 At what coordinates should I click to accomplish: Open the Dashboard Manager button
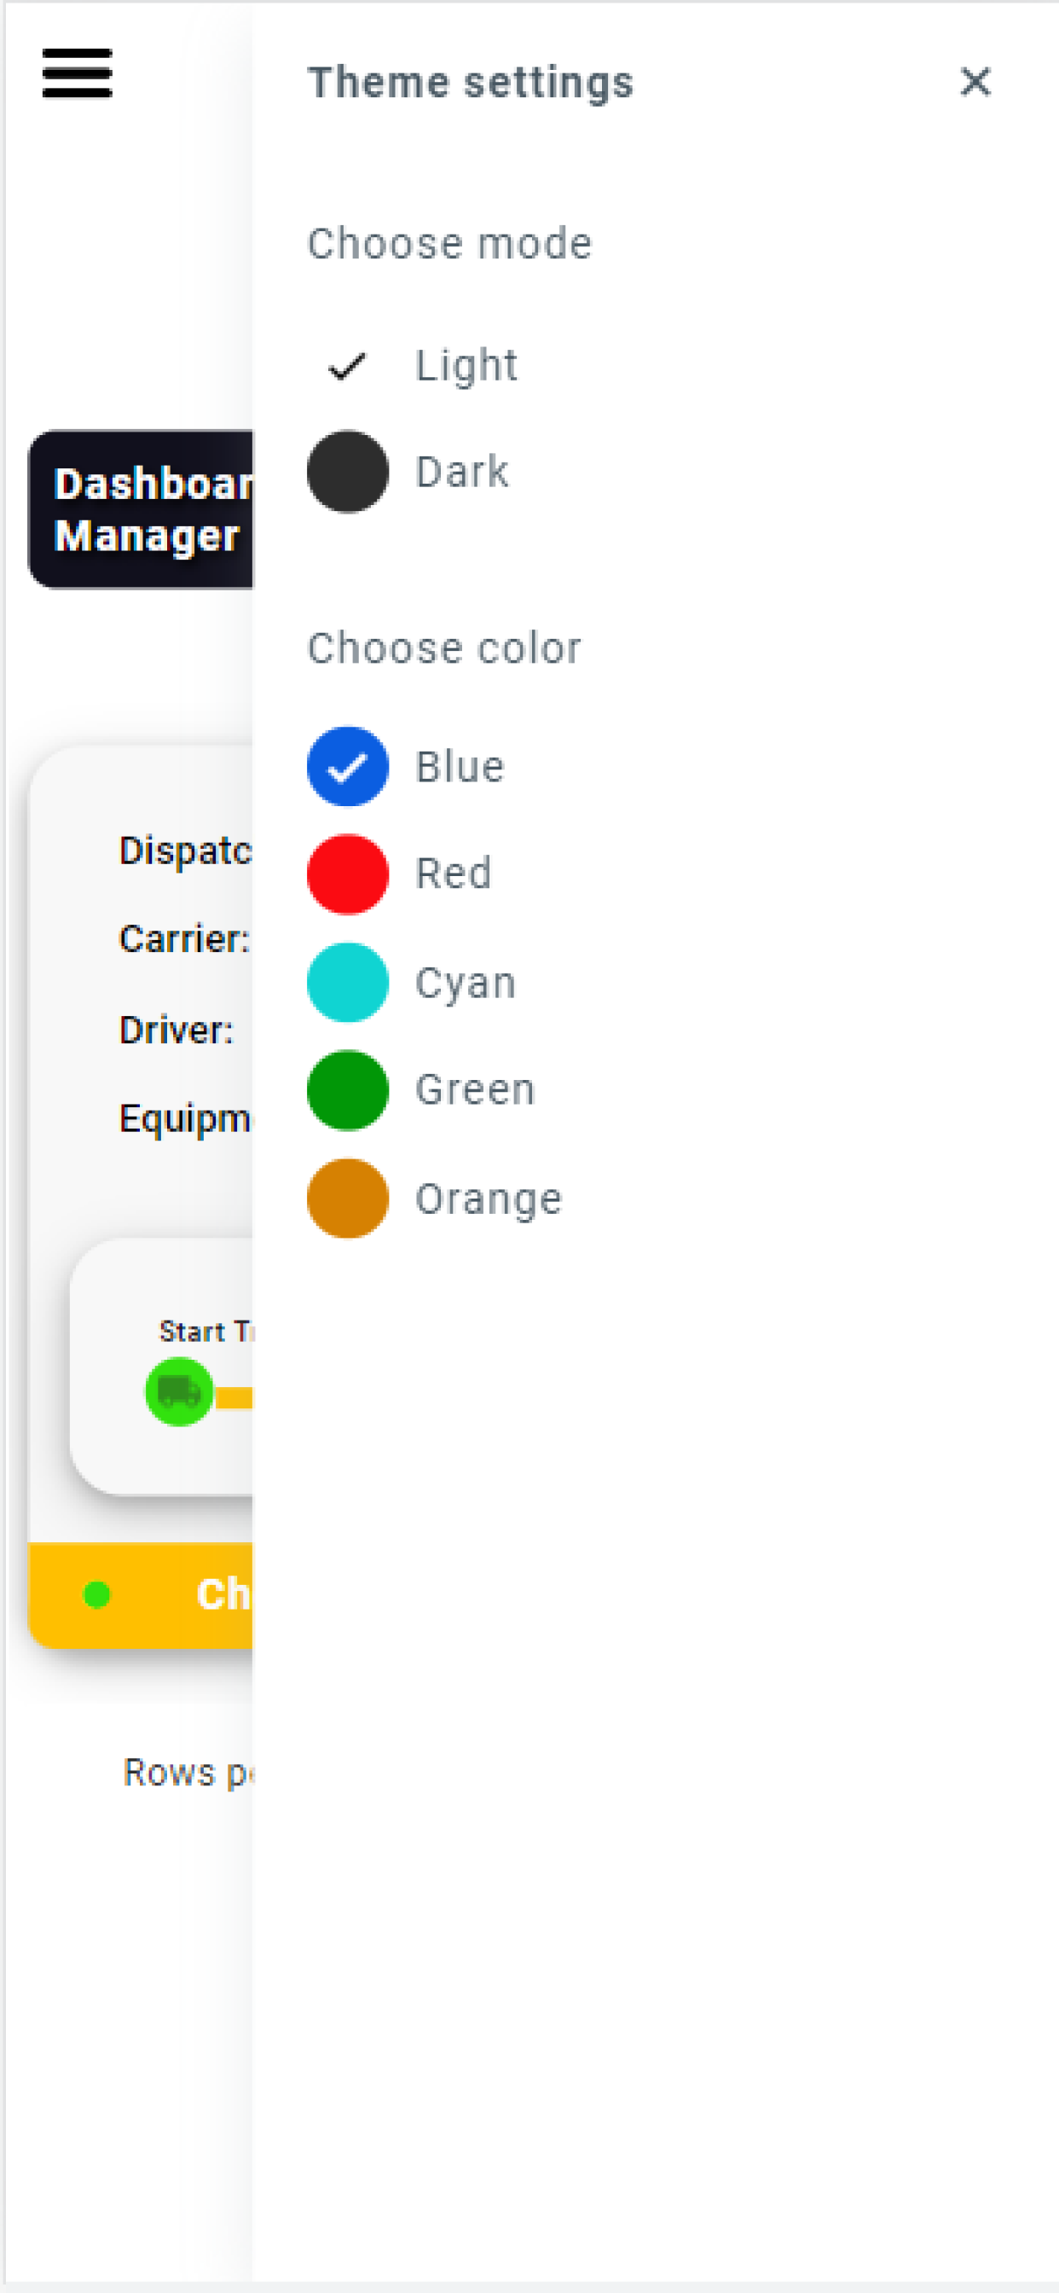141,509
